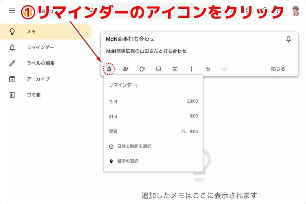The height and width of the screenshot is (204, 306).
Task: Archive the note using the archive icon
Action: pyautogui.click(x=175, y=69)
